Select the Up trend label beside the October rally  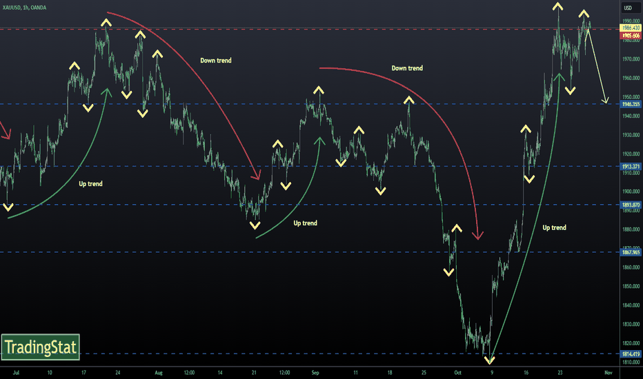click(x=554, y=227)
